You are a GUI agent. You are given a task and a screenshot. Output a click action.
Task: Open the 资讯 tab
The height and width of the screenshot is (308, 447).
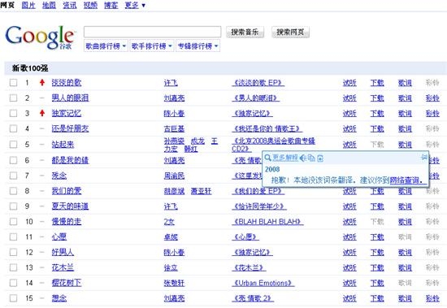pyautogui.click(x=70, y=5)
